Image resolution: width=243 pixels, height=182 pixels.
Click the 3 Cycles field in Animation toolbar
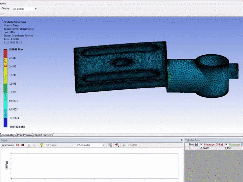click(132, 145)
